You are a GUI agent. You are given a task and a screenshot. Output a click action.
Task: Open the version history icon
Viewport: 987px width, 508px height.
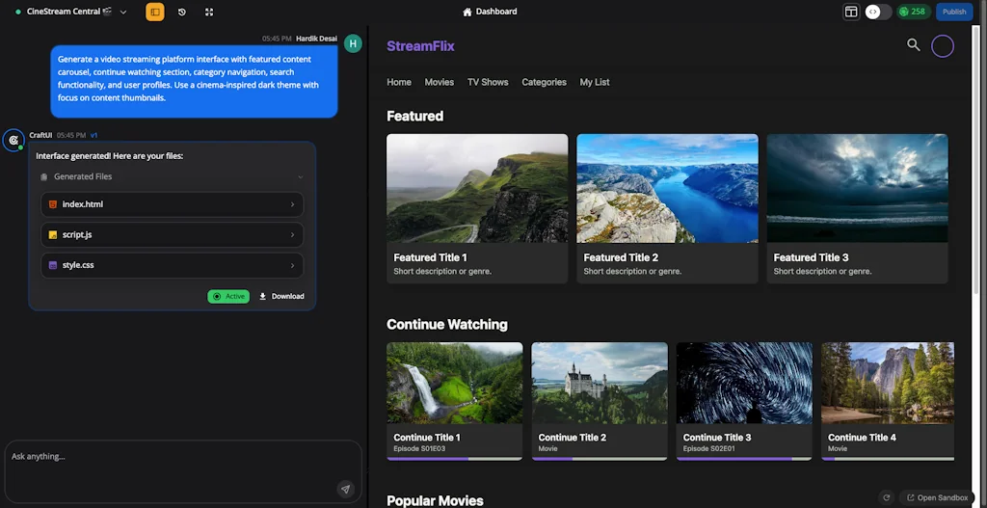[182, 12]
